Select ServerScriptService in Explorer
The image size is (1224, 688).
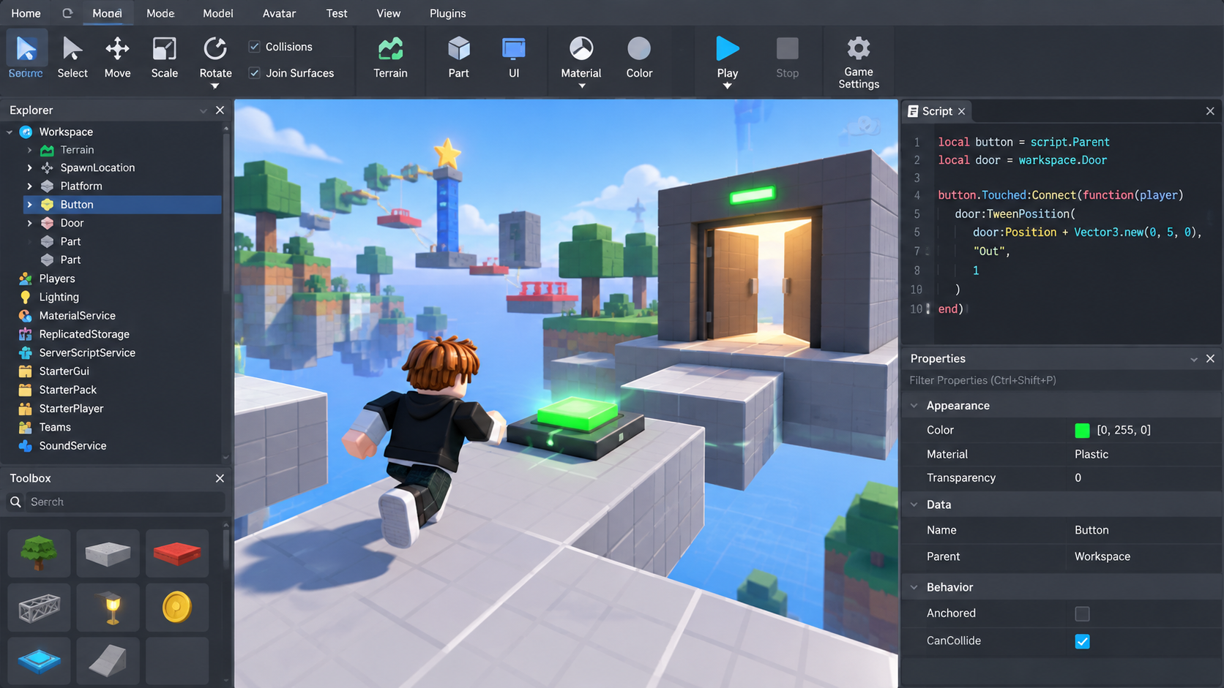[87, 352]
